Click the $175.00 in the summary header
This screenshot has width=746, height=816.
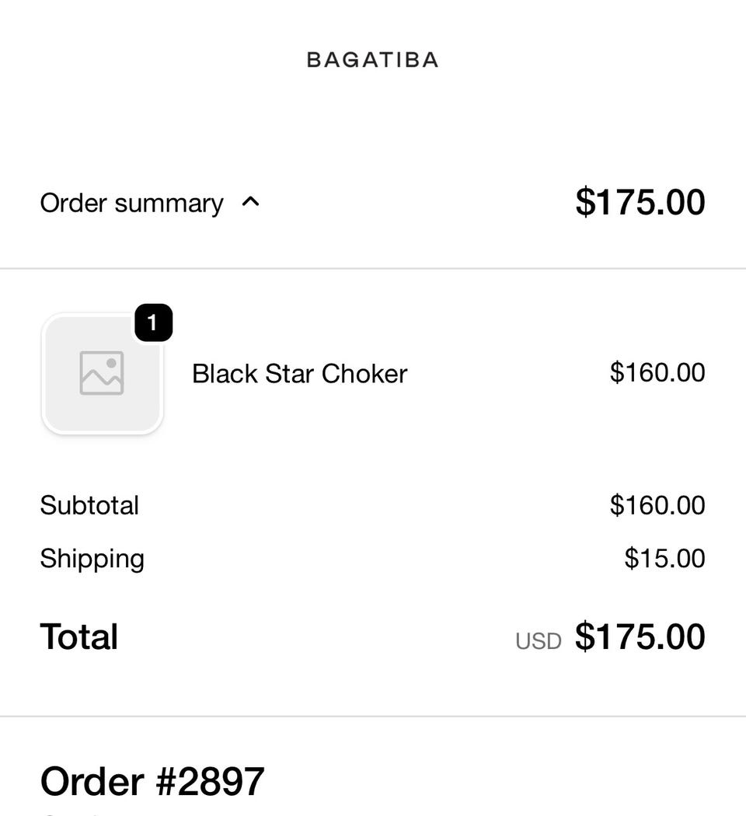640,202
